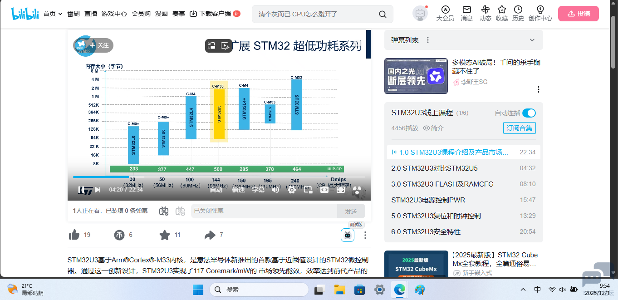Screen dimensions: 618x300
Task: Mute the video volume
Action: pos(275,190)
